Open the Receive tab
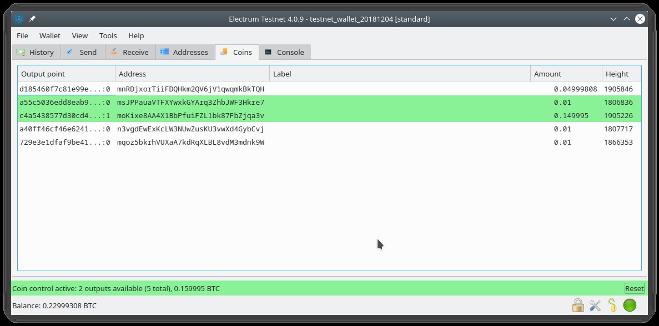The image size is (659, 326). click(x=130, y=52)
